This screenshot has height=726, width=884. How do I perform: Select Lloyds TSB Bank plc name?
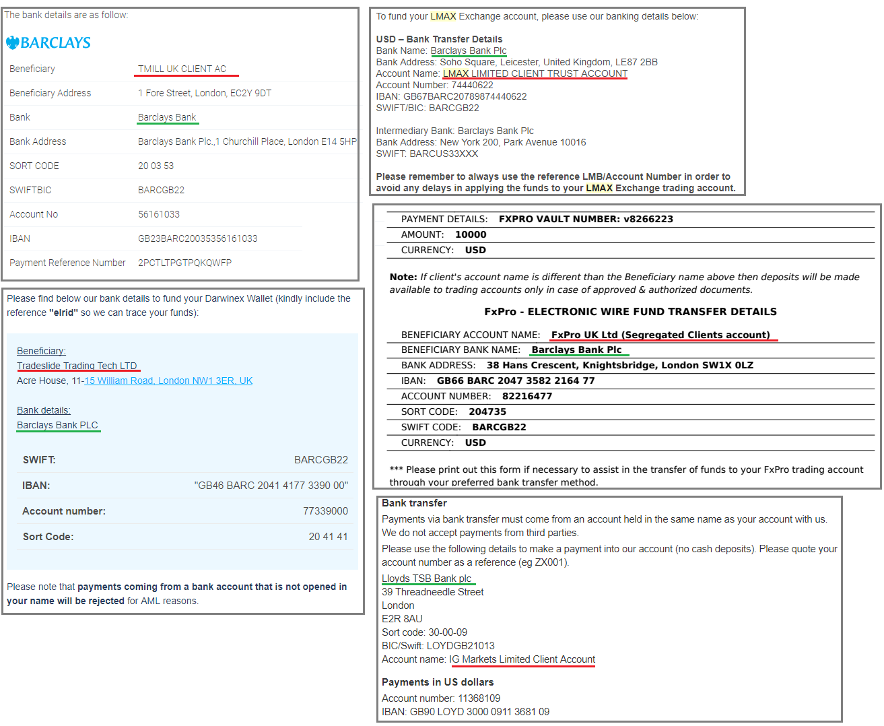coord(426,579)
